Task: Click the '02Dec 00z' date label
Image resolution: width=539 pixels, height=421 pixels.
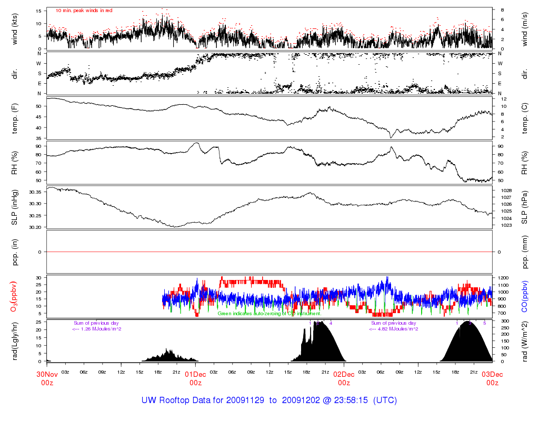Action: coord(344,378)
